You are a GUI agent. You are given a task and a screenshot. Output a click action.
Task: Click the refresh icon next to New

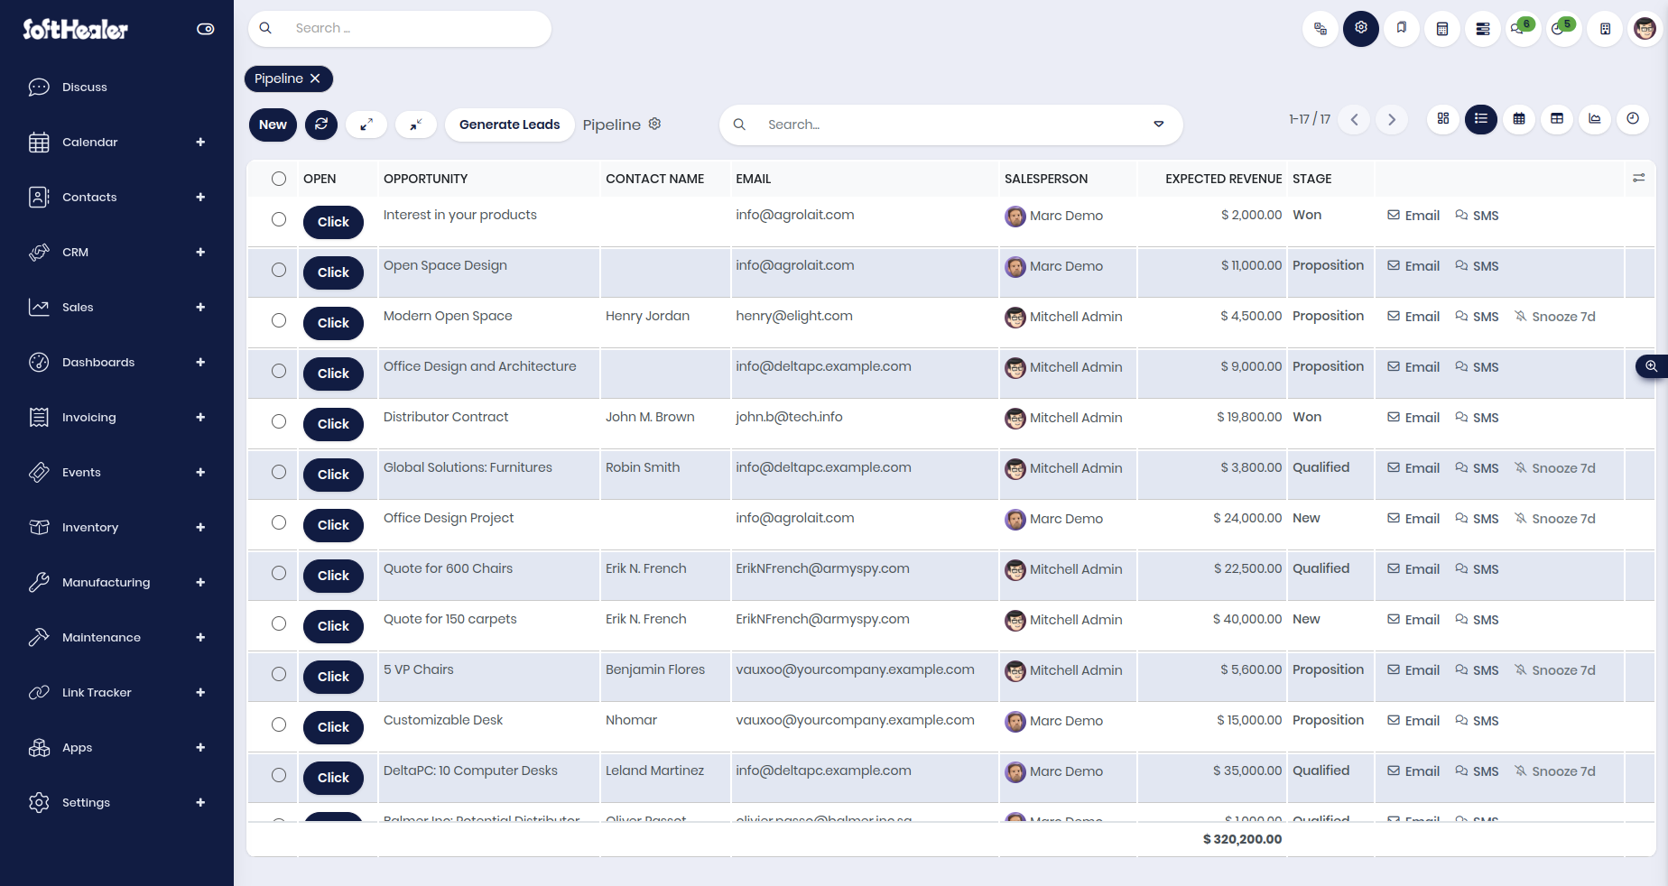point(321,125)
